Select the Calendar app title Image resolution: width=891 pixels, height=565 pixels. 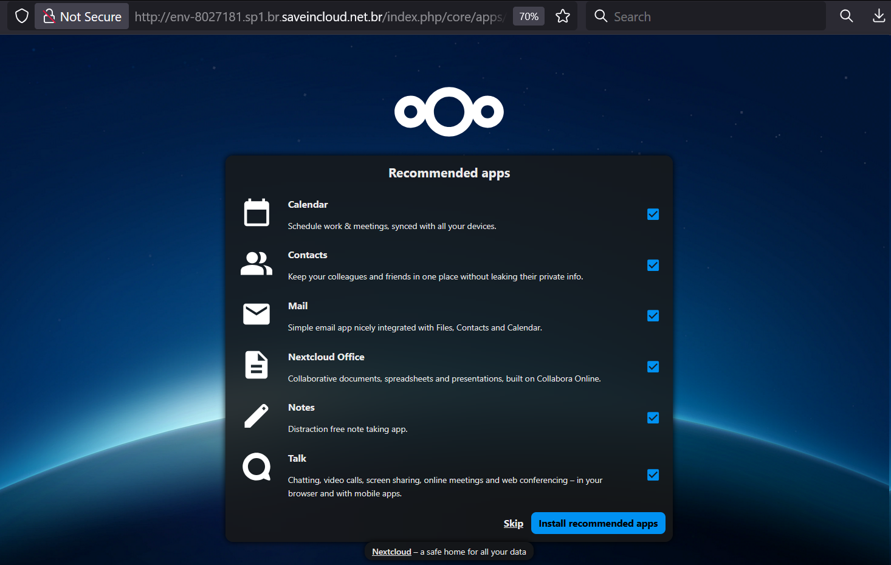point(308,205)
